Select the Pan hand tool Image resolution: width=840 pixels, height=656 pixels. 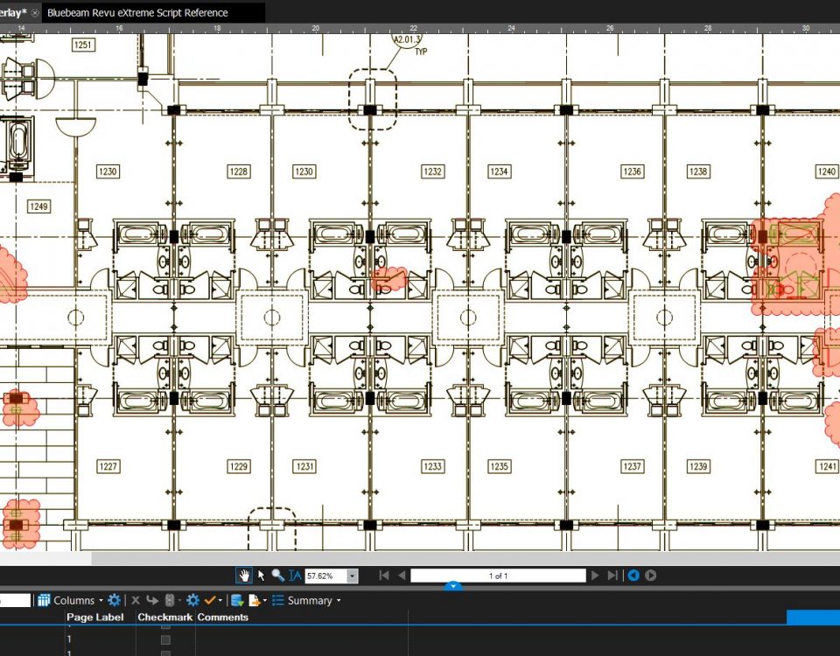245,576
